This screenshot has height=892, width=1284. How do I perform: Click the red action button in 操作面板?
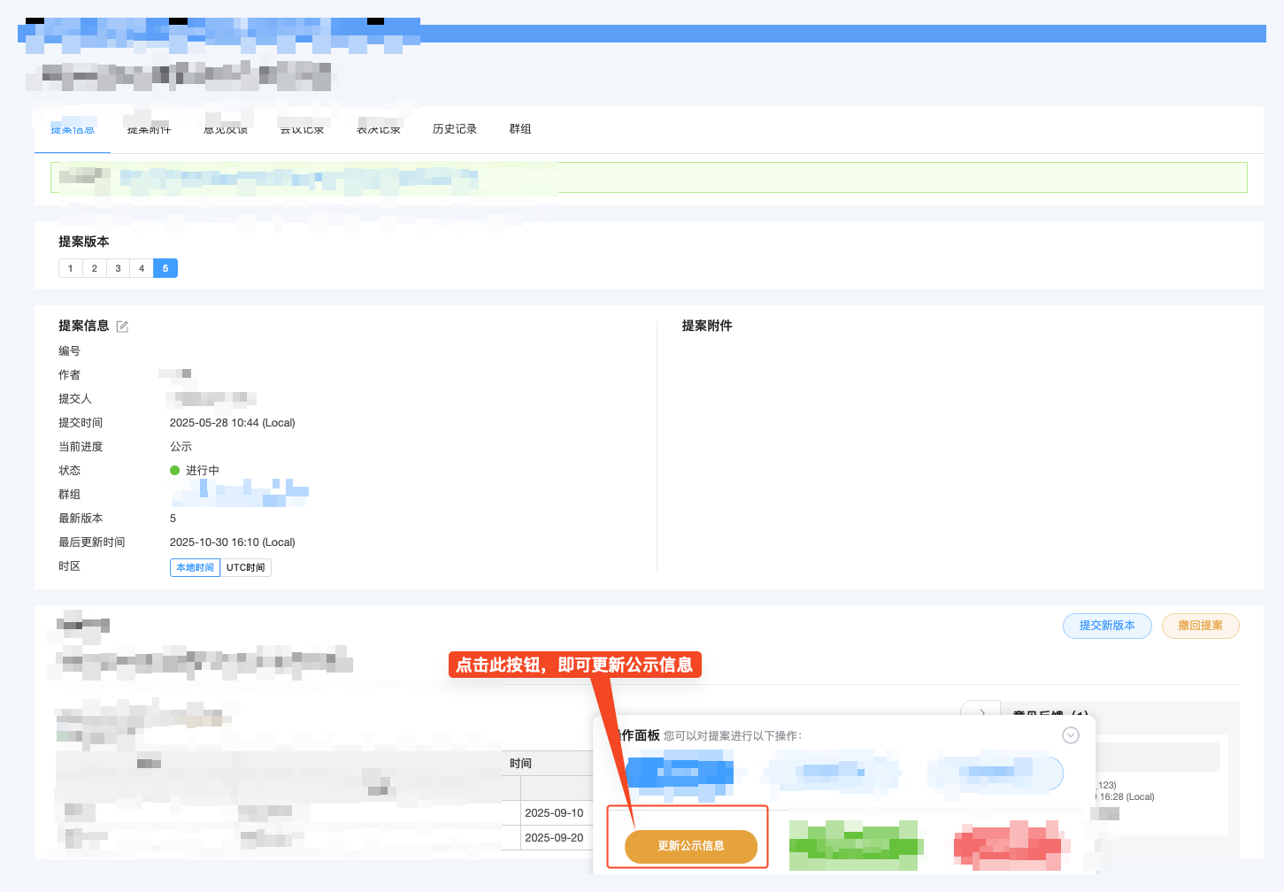[1009, 846]
